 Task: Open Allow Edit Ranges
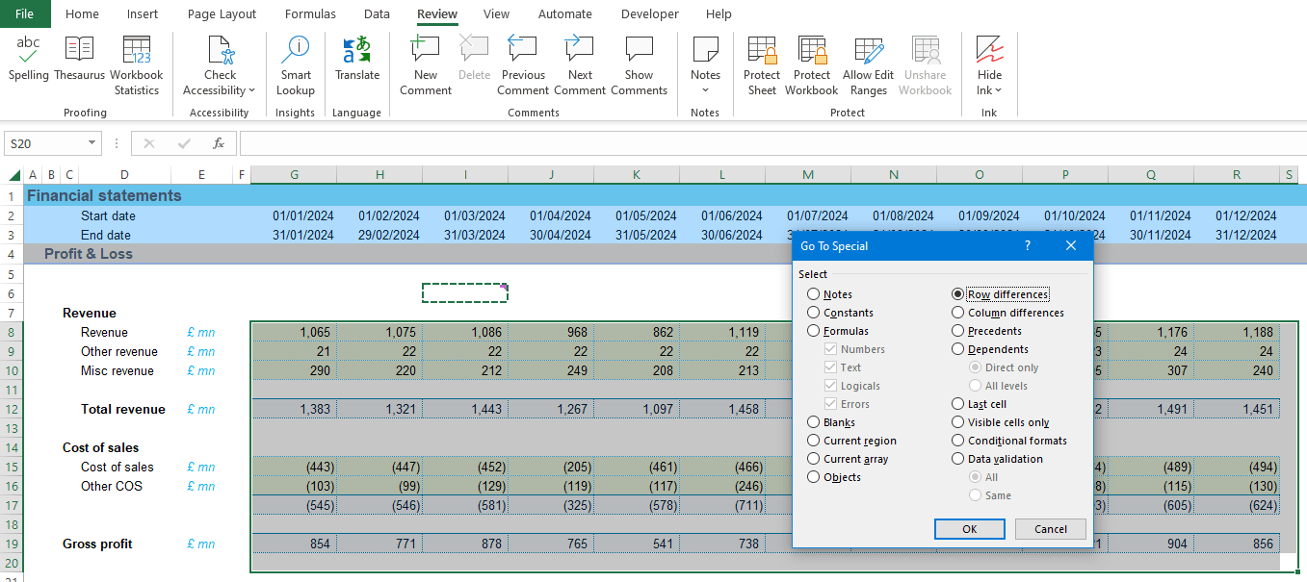(x=868, y=64)
